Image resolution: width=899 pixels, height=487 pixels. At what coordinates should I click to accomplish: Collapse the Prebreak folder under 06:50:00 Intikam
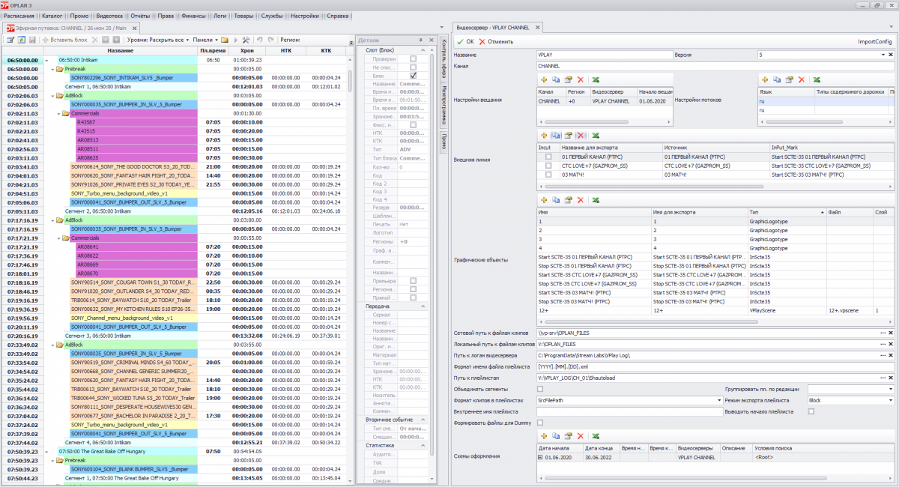[53, 69]
